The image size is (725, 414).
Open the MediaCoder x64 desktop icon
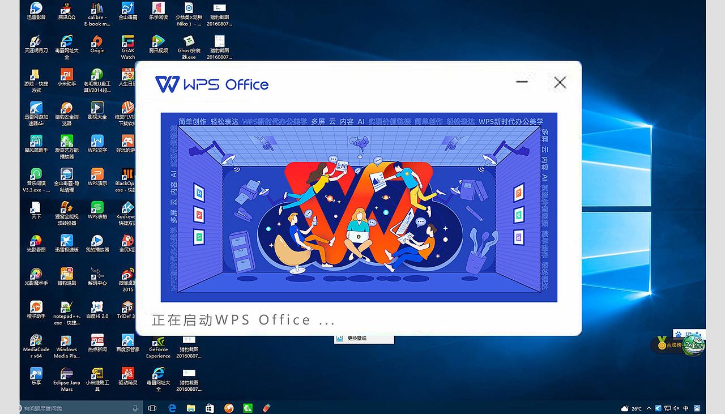(x=36, y=346)
